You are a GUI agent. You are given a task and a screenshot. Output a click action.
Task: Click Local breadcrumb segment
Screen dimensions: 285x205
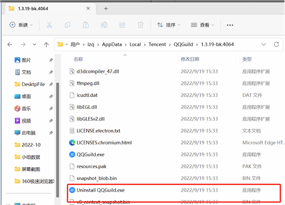point(135,45)
